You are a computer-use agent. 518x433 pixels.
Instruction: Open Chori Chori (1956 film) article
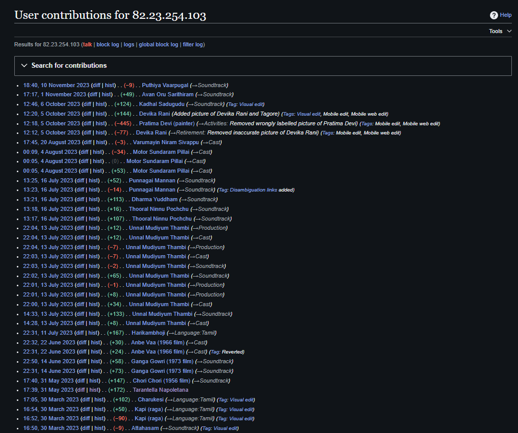pos(161,381)
